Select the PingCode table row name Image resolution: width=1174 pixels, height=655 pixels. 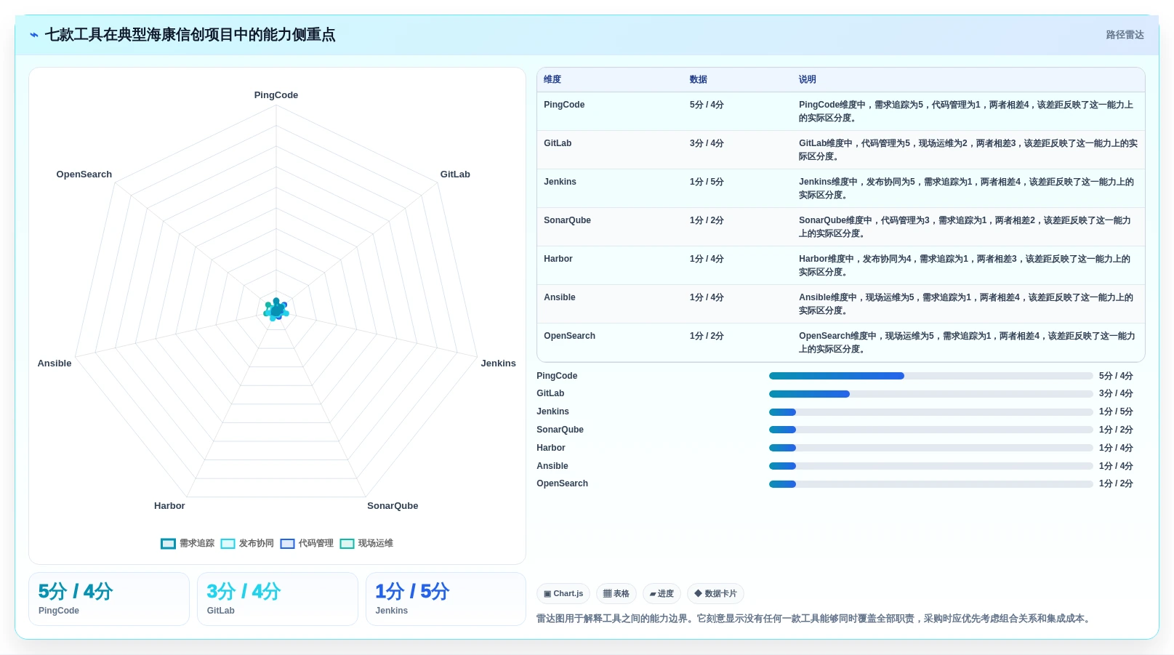[x=564, y=105]
